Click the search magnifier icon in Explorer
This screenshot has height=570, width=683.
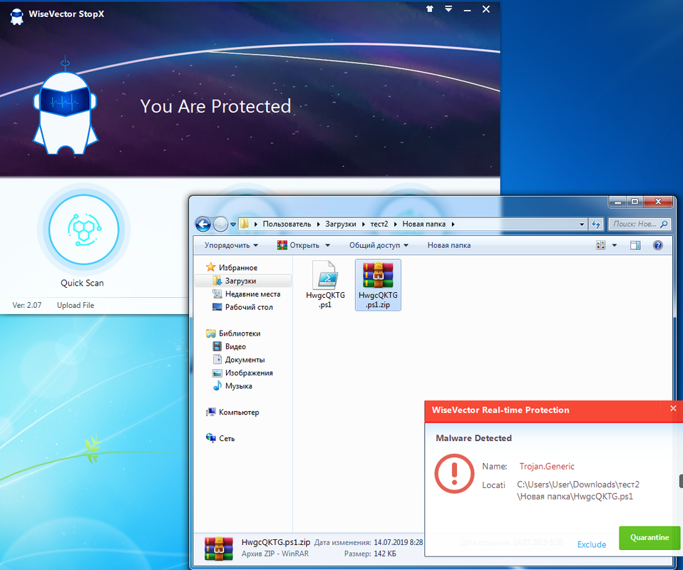coord(664,224)
